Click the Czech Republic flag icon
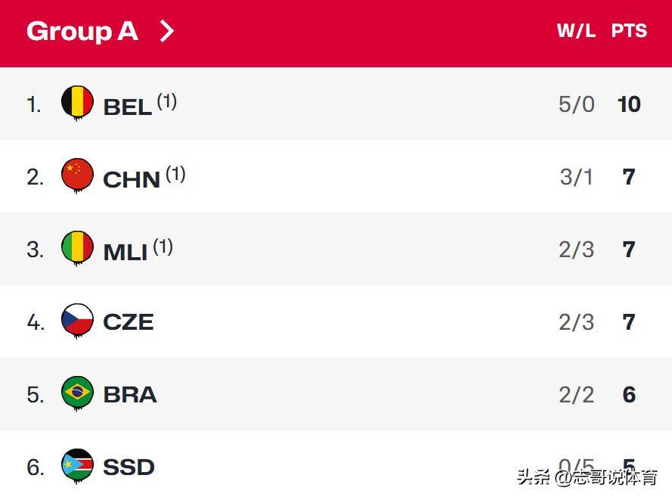Screen dimensions: 672x500 click(77, 321)
